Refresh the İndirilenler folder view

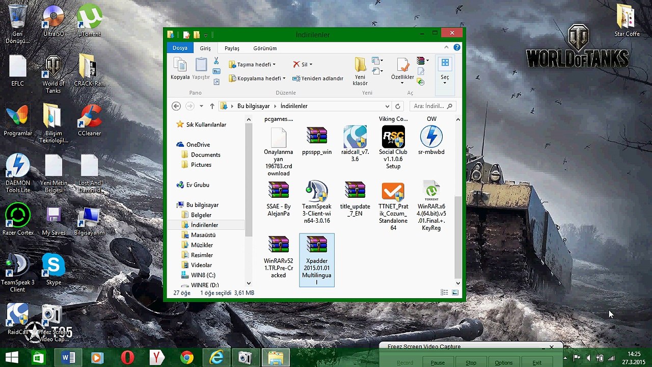click(x=398, y=106)
